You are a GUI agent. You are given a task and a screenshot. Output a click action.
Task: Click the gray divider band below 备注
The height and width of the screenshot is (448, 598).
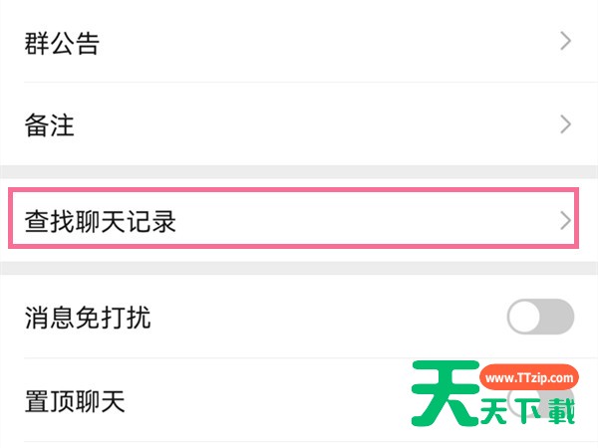point(299,172)
